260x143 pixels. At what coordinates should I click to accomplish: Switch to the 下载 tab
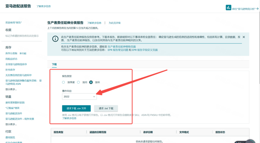[x=54, y=64]
